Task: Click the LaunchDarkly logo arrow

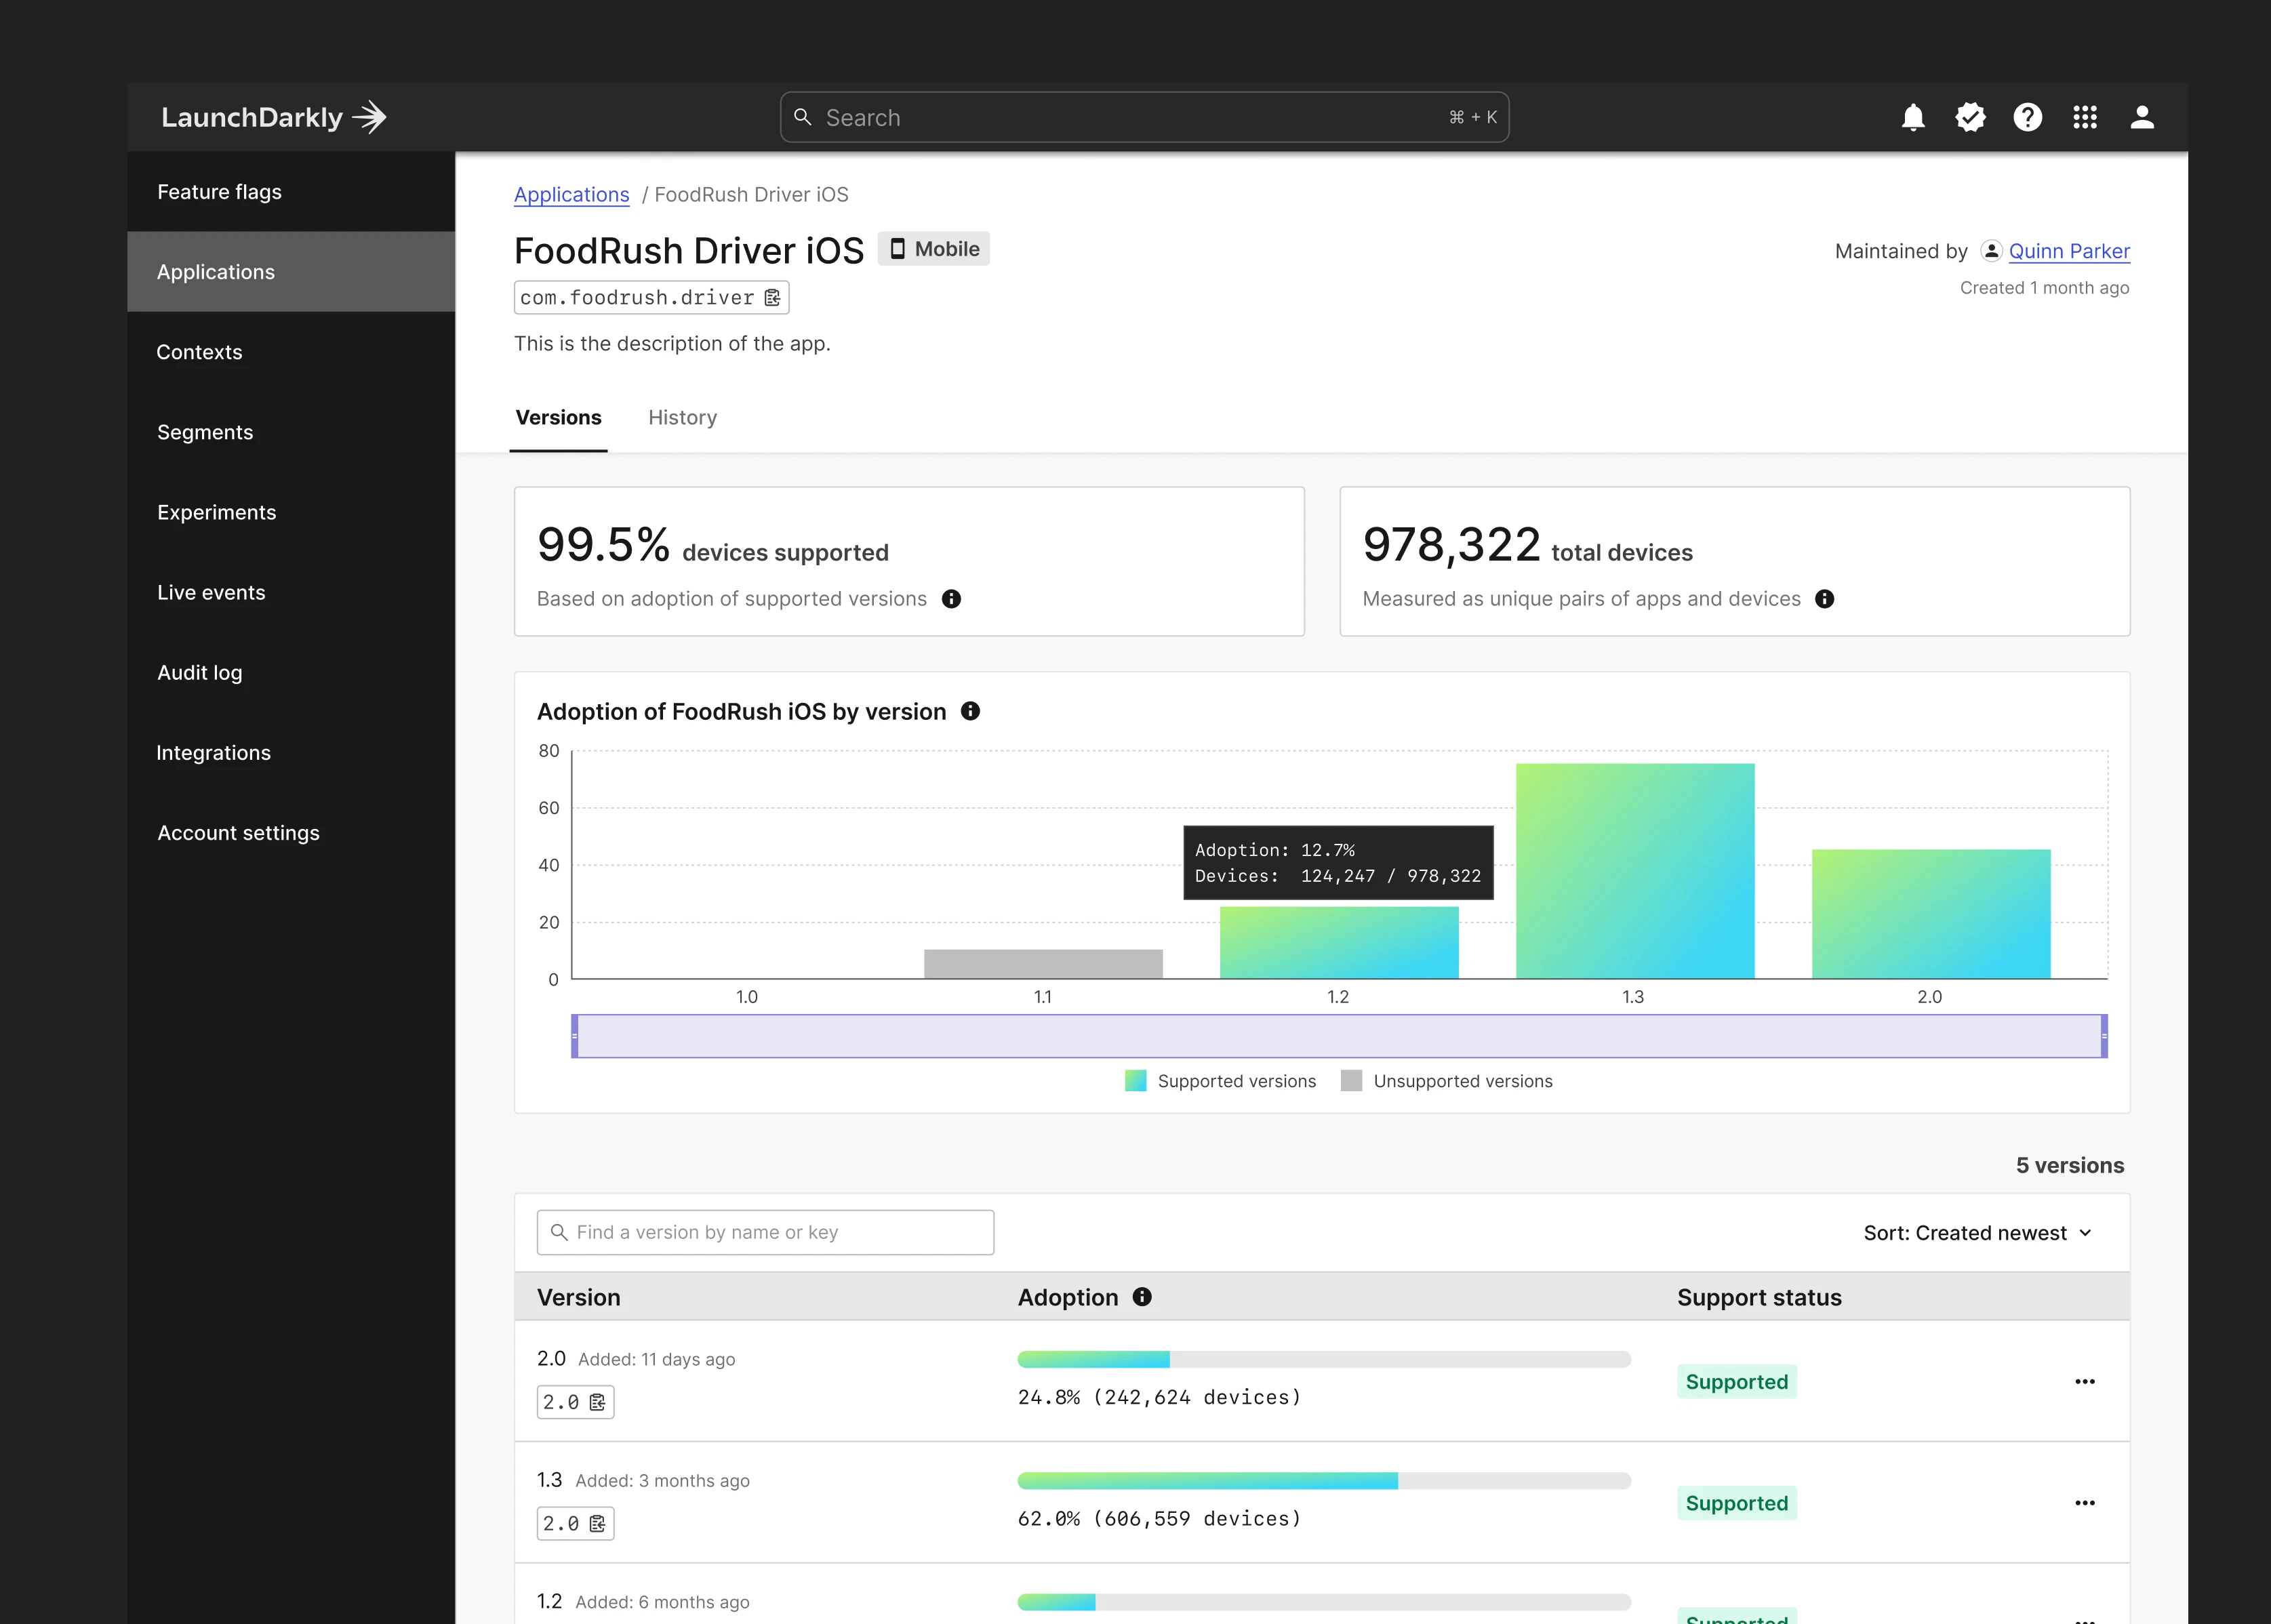Action: pyautogui.click(x=371, y=116)
